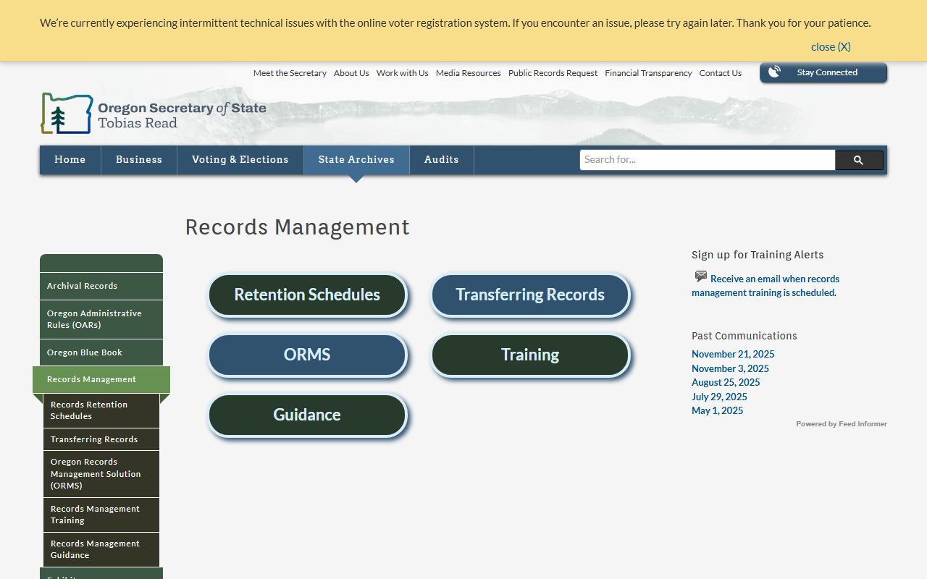Image resolution: width=927 pixels, height=579 pixels.
Task: Click the search magnifier button
Action: click(859, 160)
